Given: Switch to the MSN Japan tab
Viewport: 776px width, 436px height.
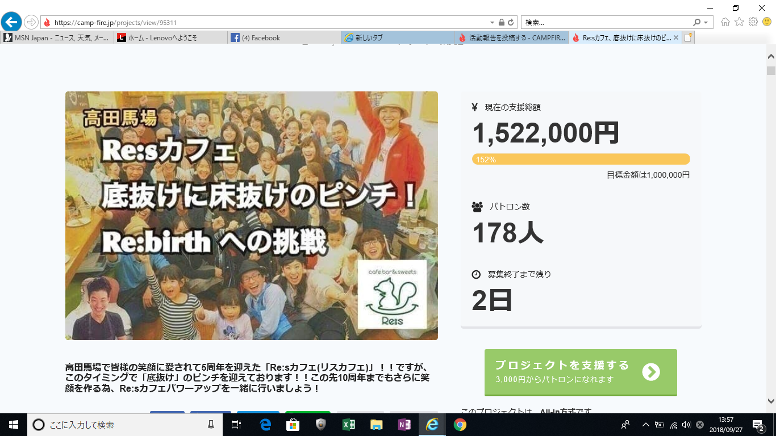Looking at the screenshot, I should 57,38.
